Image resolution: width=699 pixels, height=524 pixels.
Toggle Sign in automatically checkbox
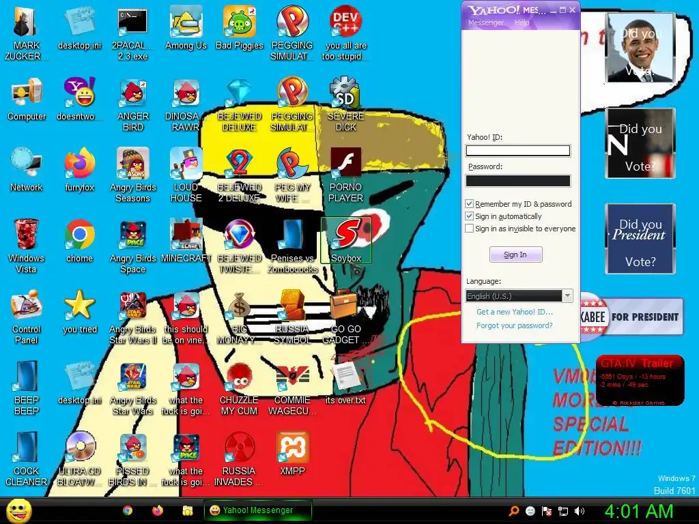(x=469, y=216)
